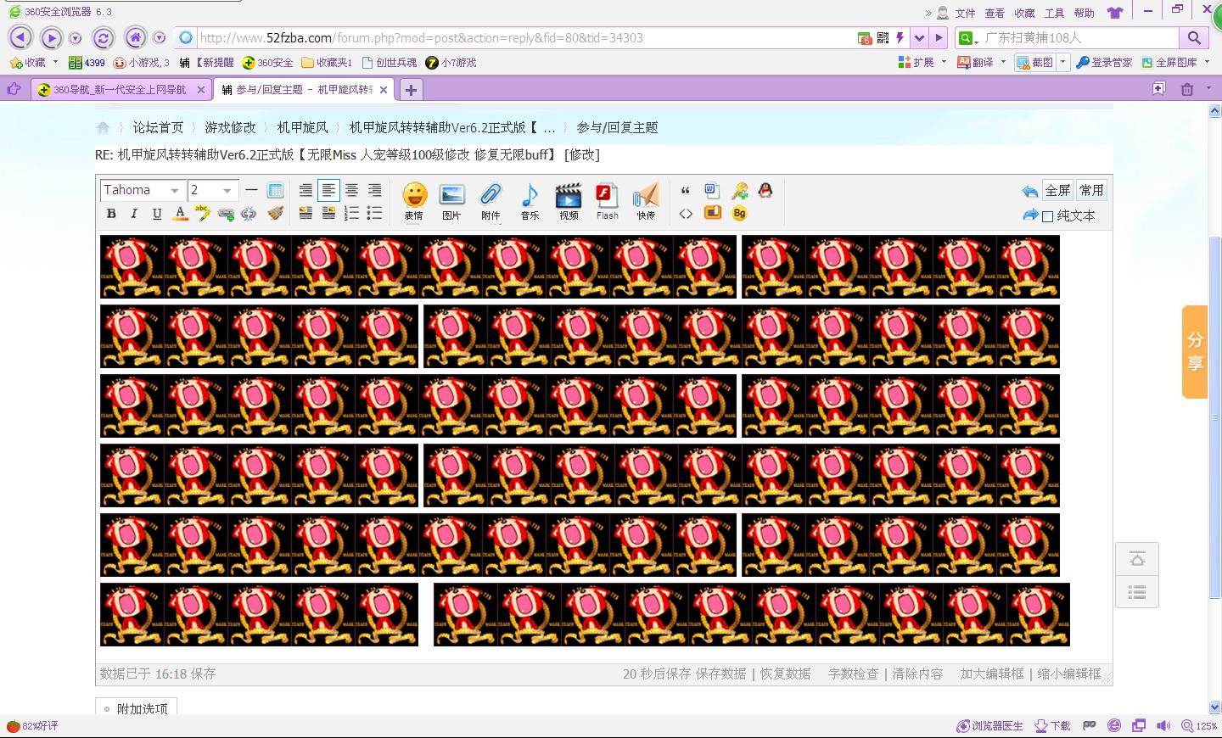
Task: Click the editor undo arrow
Action: tap(1030, 191)
